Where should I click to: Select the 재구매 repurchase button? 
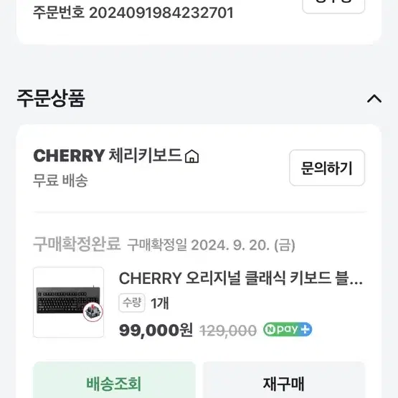284,380
